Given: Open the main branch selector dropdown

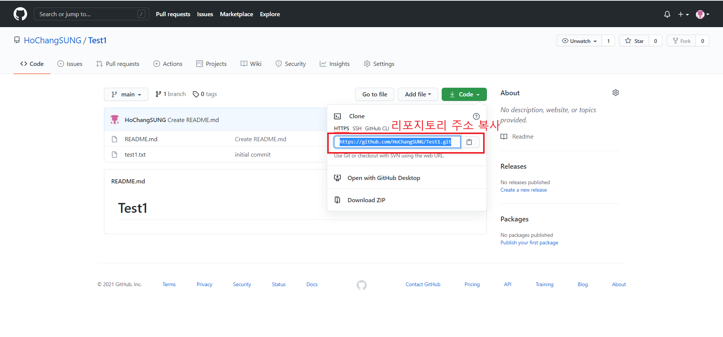Looking at the screenshot, I should (126, 94).
